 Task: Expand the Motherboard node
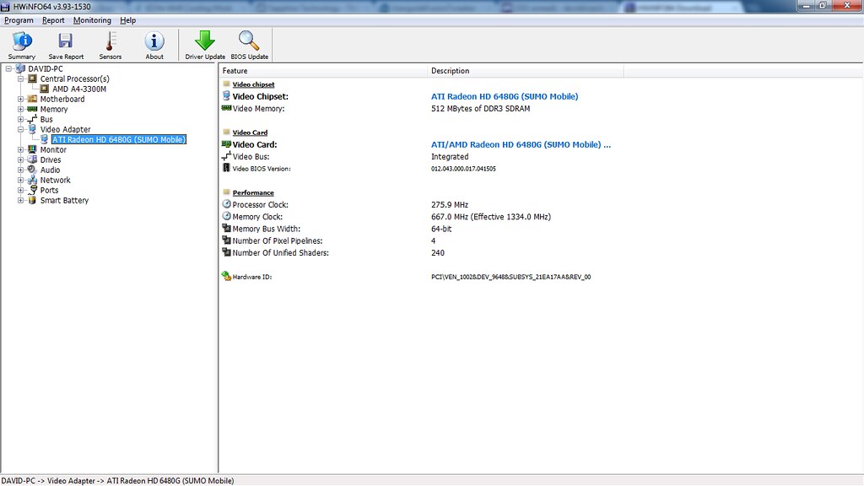pyautogui.click(x=21, y=100)
